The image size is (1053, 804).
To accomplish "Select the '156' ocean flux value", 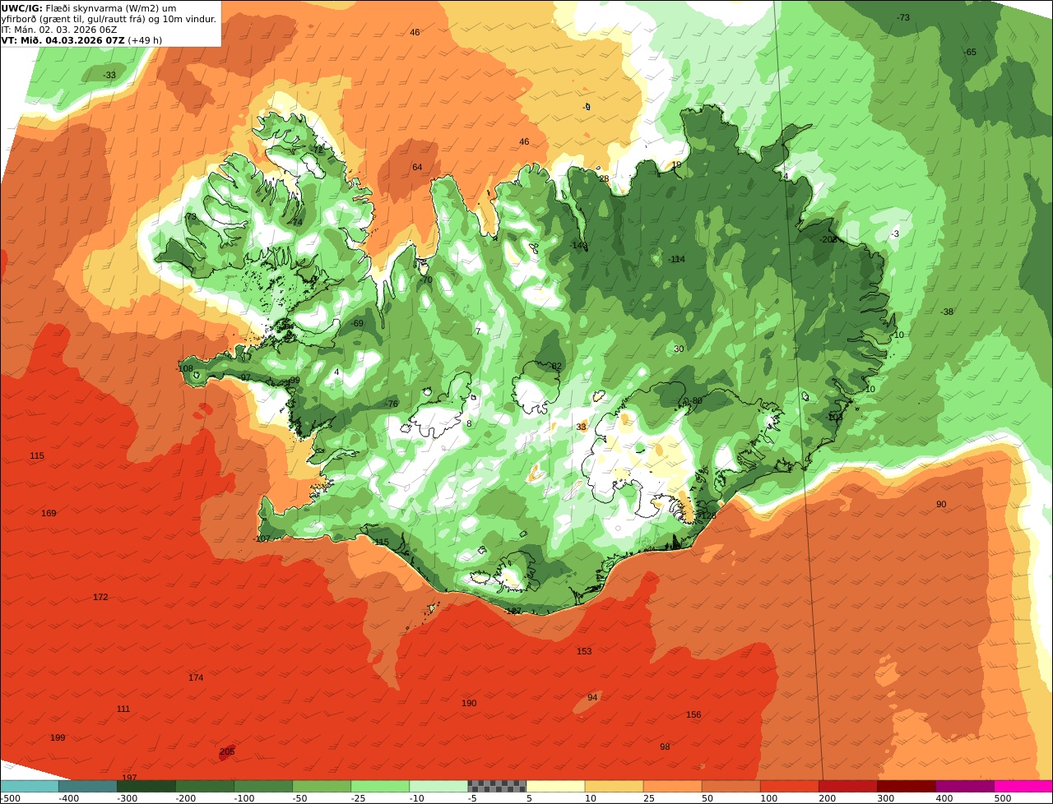I will click(693, 715).
